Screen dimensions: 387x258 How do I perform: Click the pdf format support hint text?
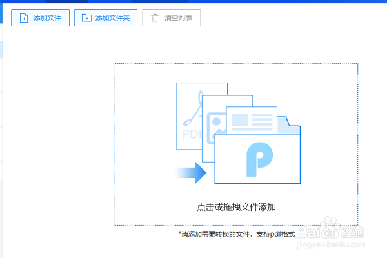(x=237, y=234)
